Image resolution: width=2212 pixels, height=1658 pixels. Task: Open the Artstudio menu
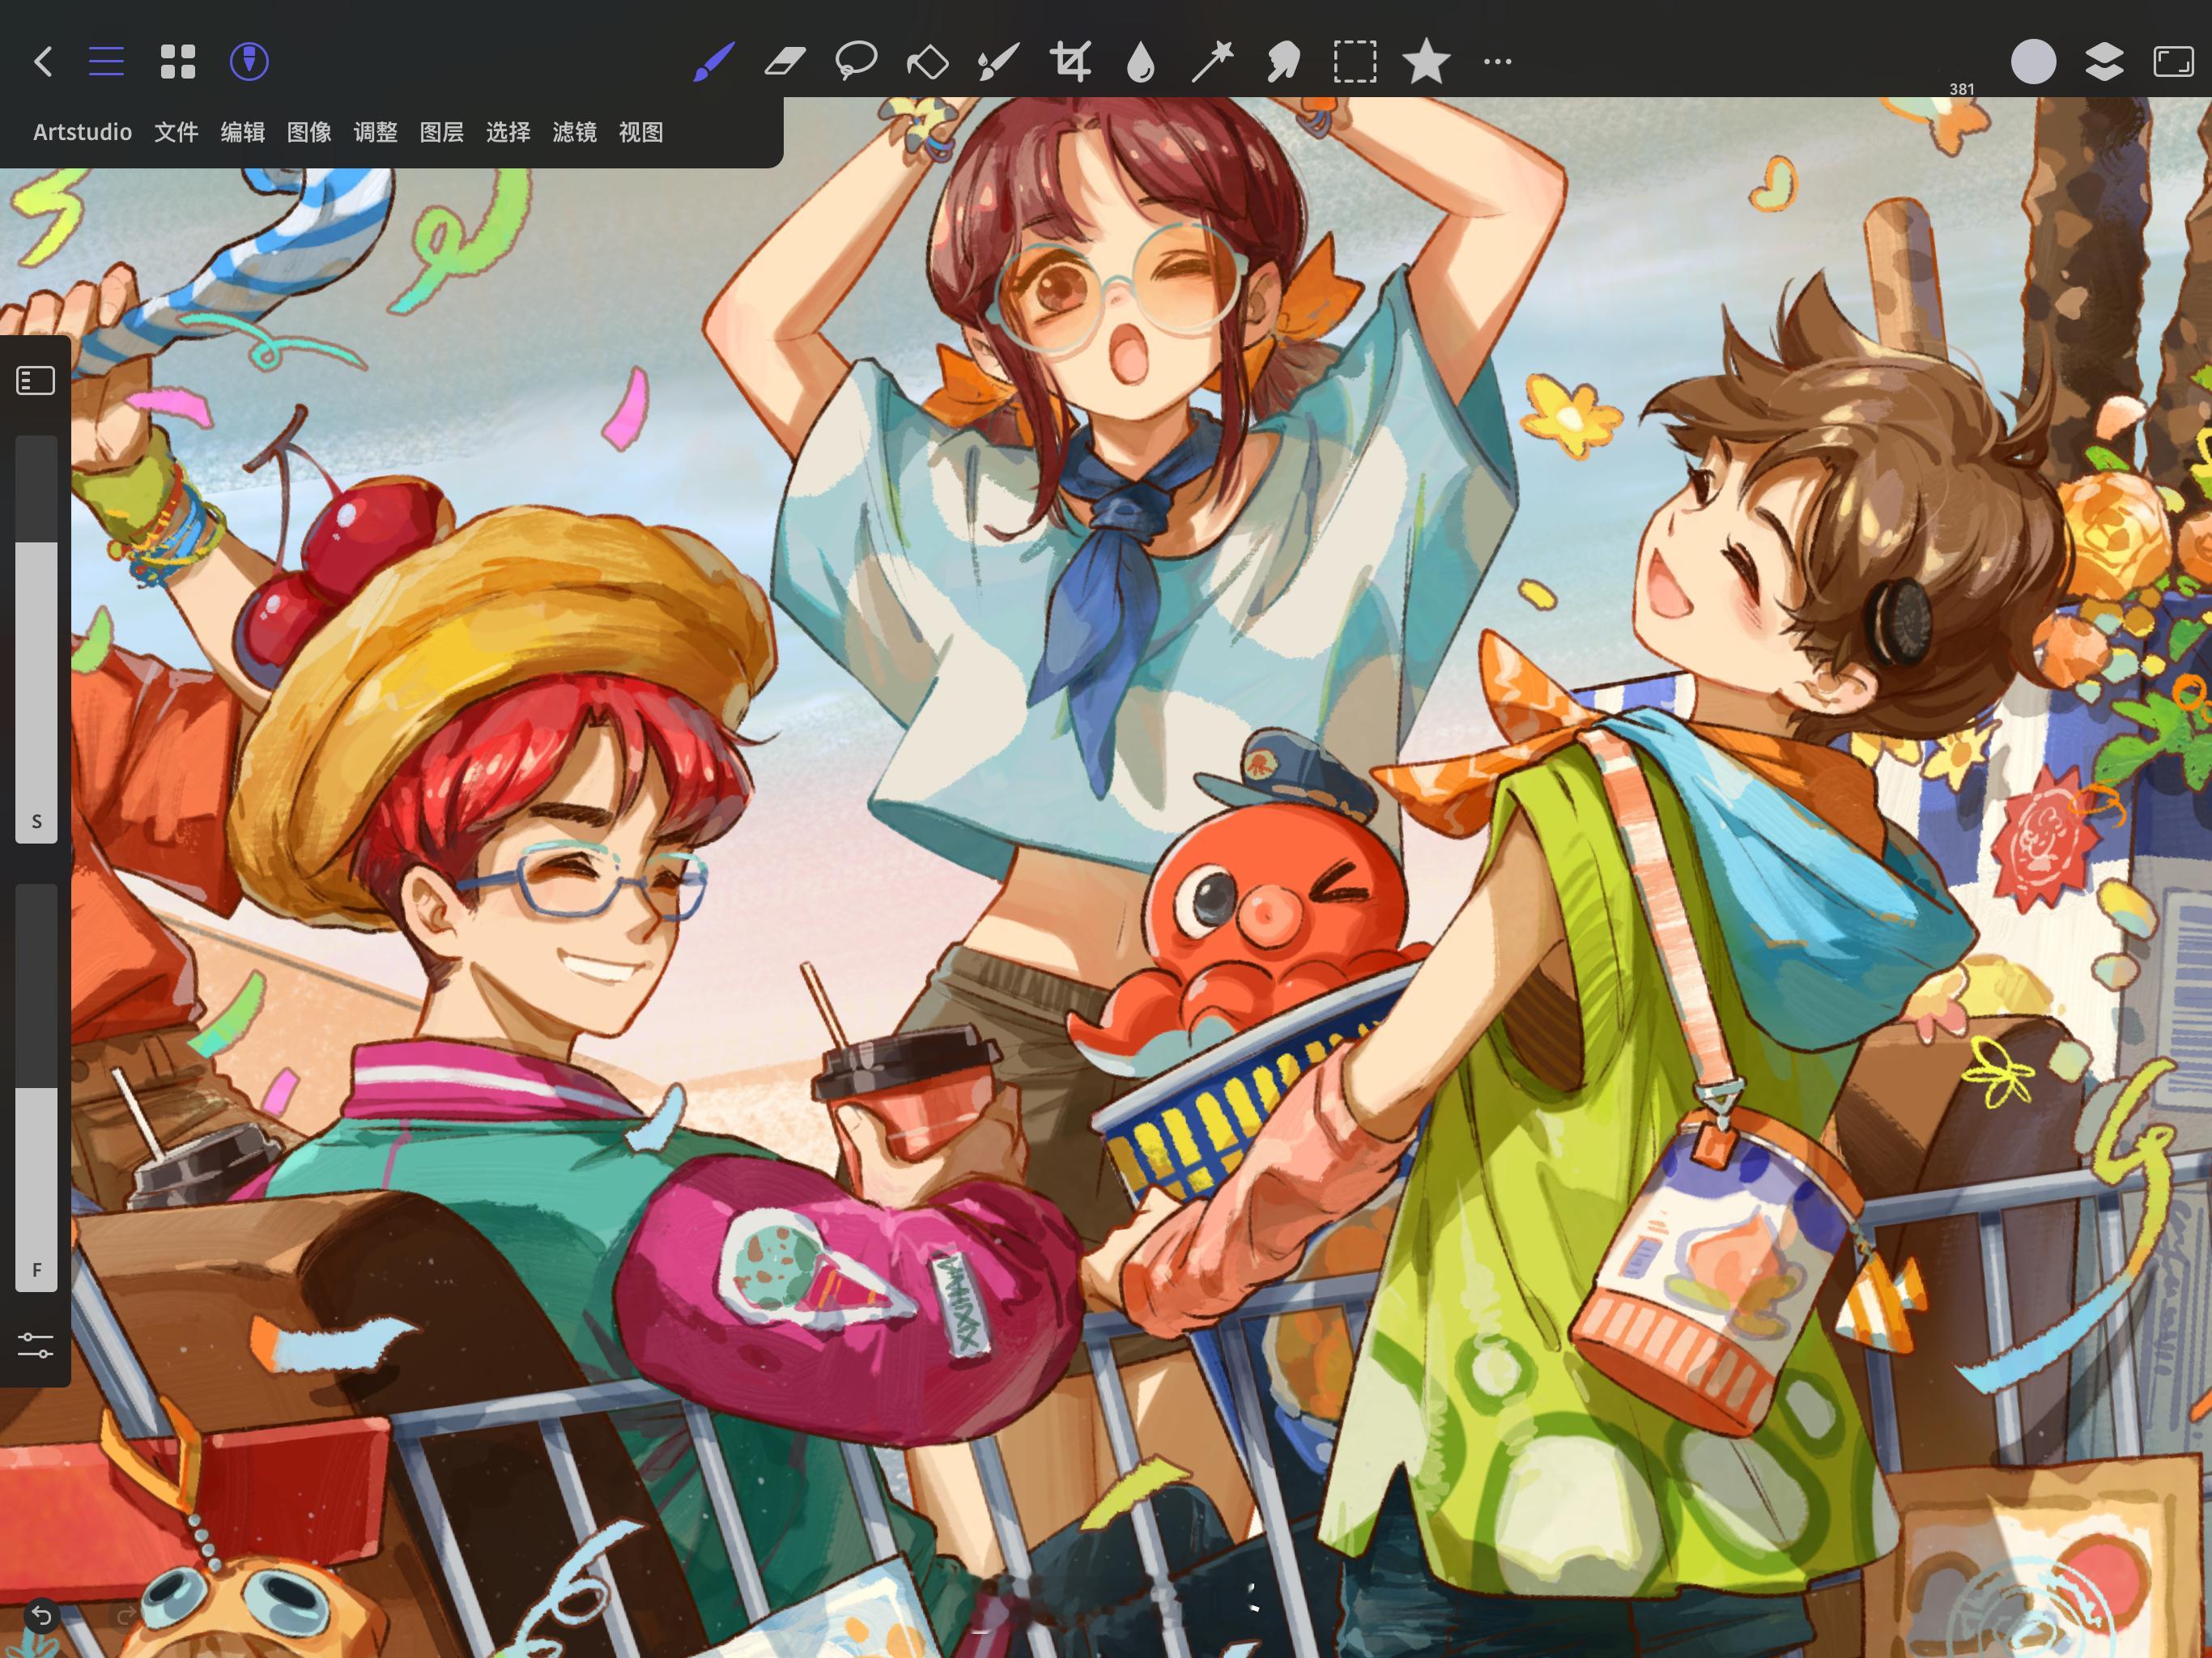82,132
